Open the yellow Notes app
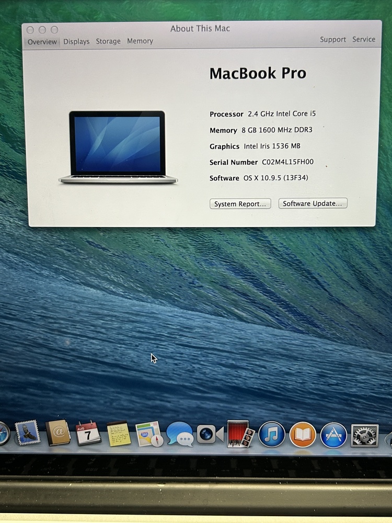Viewport: 392px width, 523px height. (x=119, y=434)
